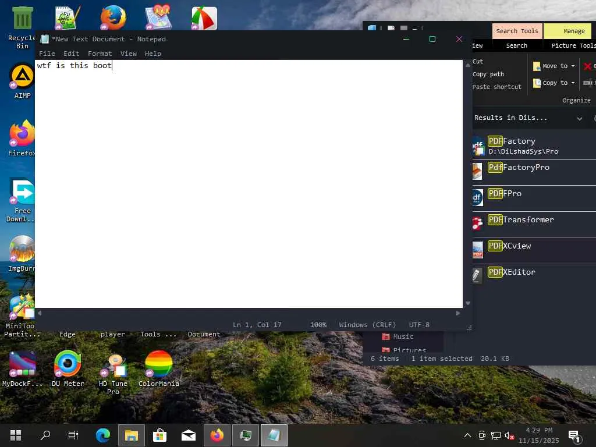Open Notepad Format menu
Viewport: 596px width, 447px height.
point(100,54)
